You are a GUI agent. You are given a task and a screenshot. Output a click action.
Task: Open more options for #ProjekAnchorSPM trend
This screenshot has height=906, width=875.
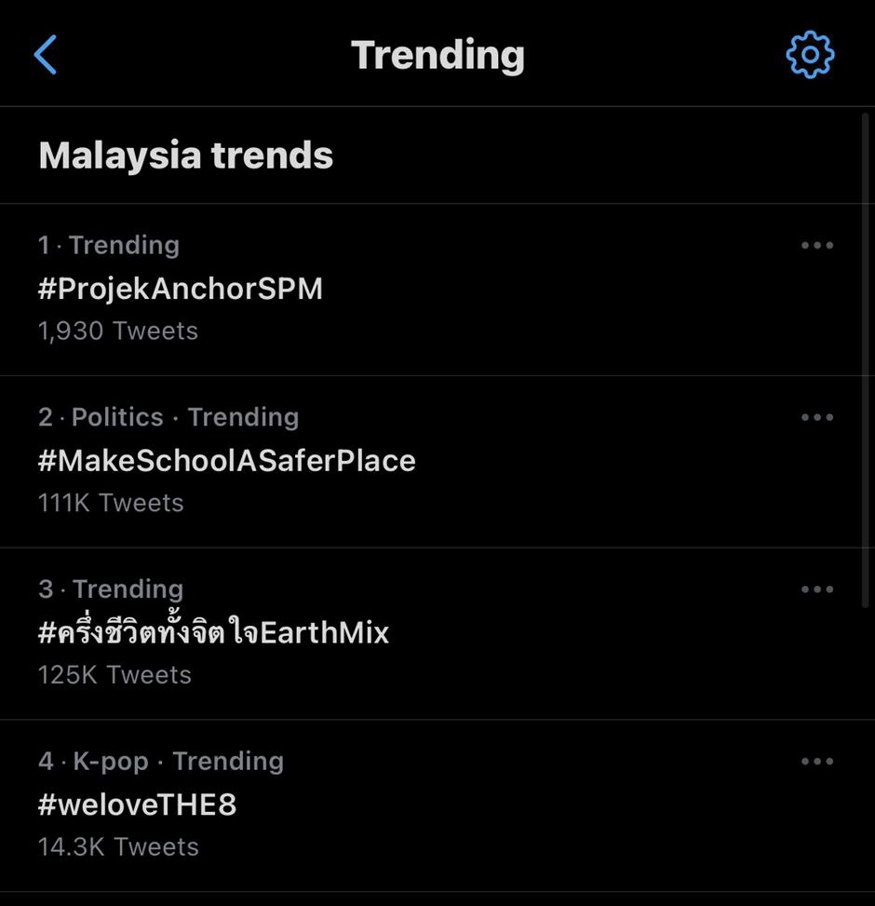click(817, 246)
